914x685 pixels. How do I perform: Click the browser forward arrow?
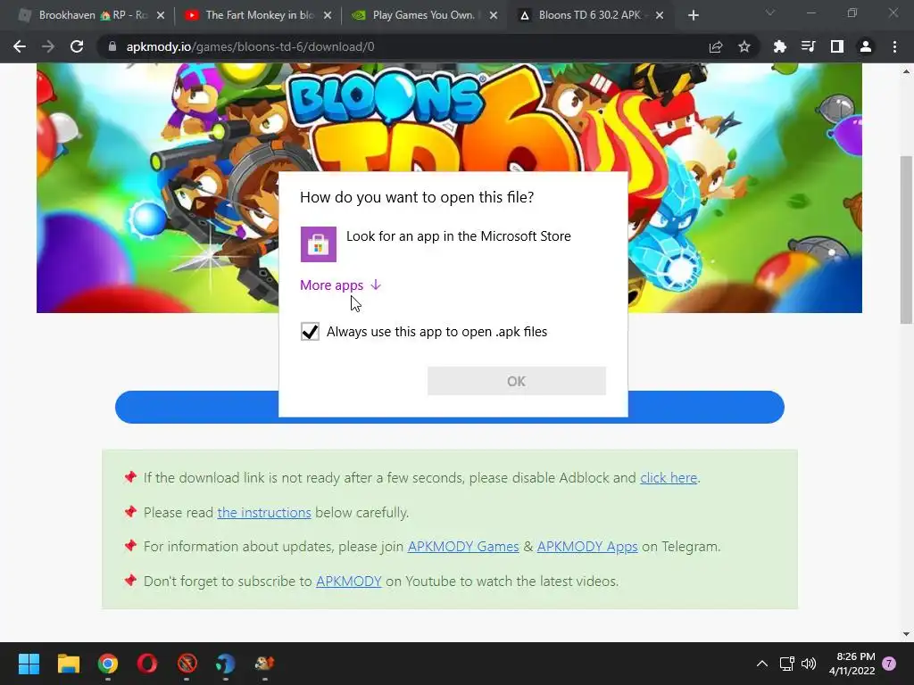click(48, 46)
